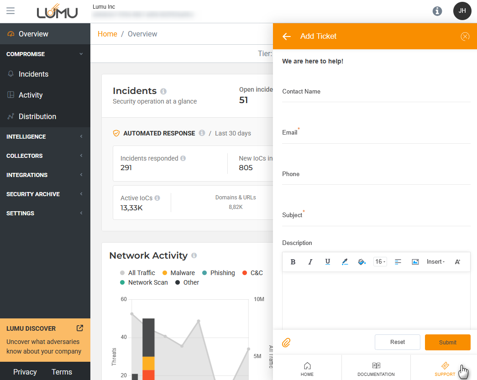The image size is (477, 380).
Task: Click the info icon in top bar
Action: [x=437, y=11]
